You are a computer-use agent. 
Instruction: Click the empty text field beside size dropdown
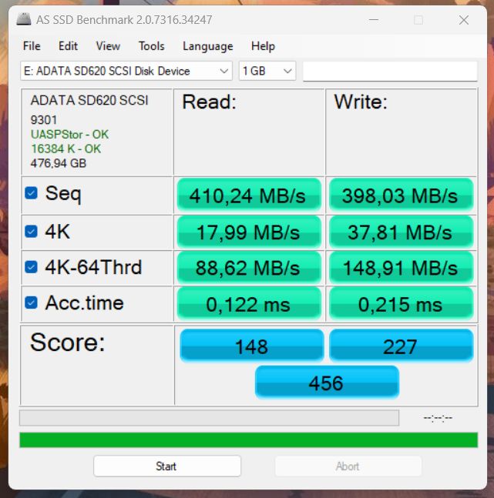[390, 71]
